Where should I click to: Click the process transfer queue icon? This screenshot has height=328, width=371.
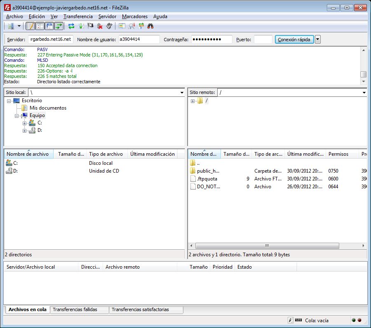coord(81,26)
